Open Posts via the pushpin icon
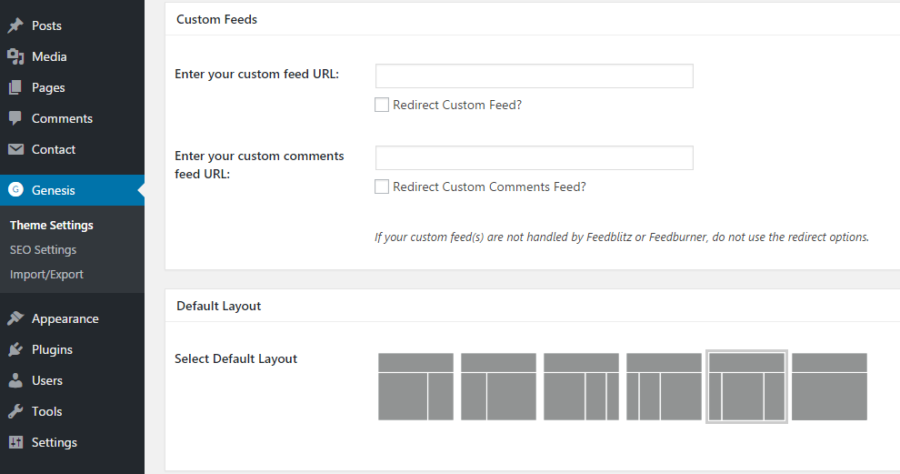 [15, 25]
